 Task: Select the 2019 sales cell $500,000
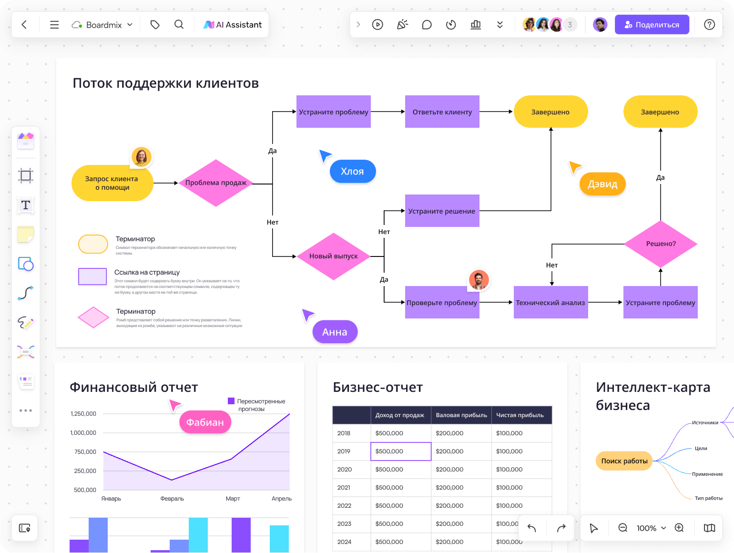401,451
